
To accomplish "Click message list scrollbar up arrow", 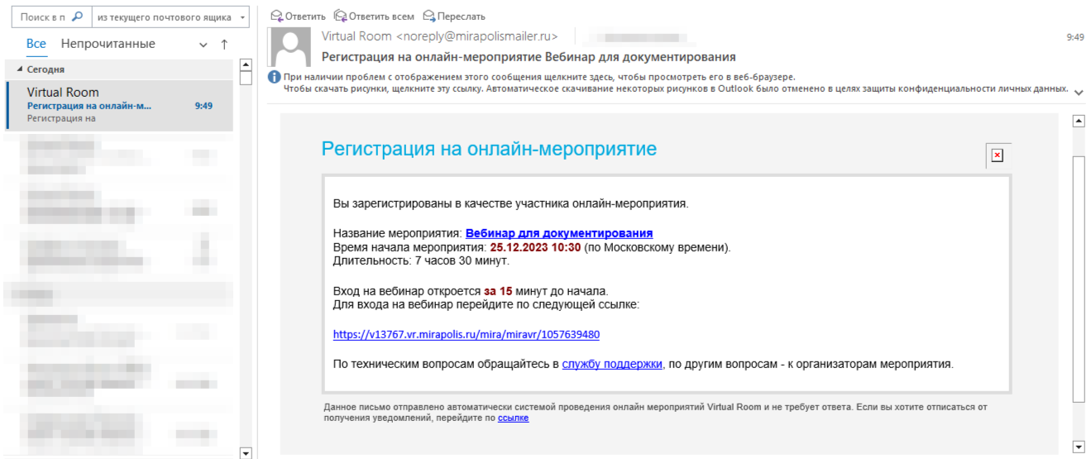I will point(245,65).
